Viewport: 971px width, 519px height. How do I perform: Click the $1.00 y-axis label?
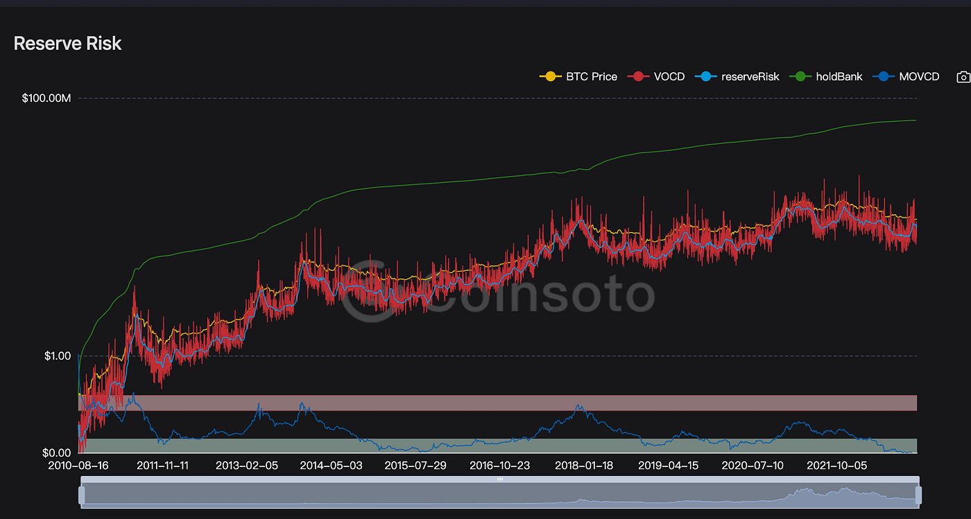click(58, 356)
